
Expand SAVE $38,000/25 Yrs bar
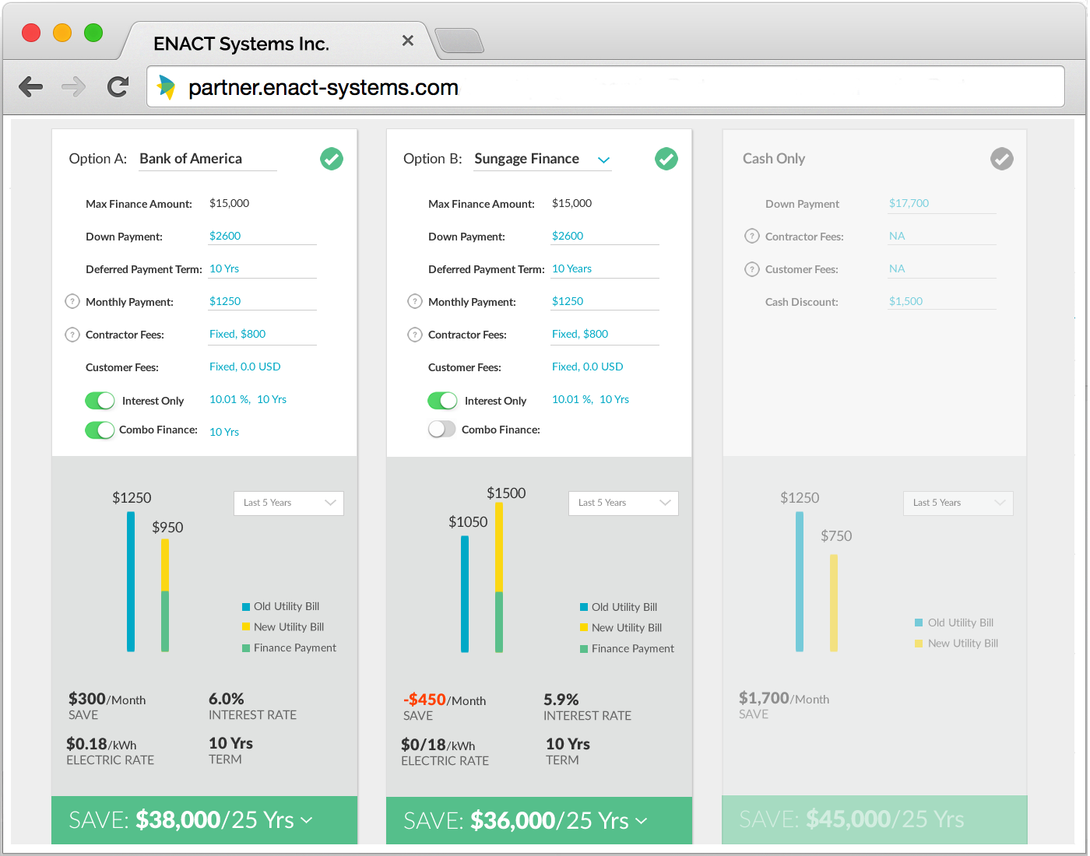tap(204, 820)
